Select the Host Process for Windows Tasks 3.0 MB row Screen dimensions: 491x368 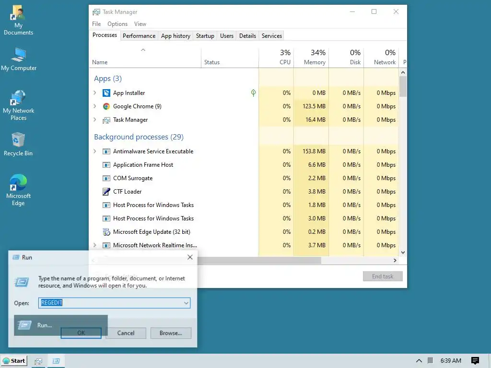point(244,218)
